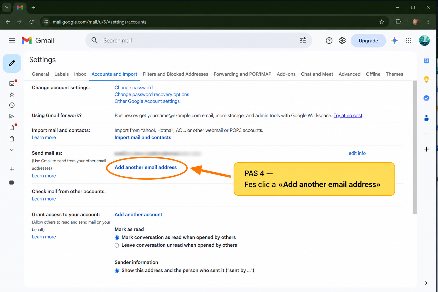The height and width of the screenshot is (292, 438).
Task: Get add-ons plus icon in side panel
Action: pos(426,149)
